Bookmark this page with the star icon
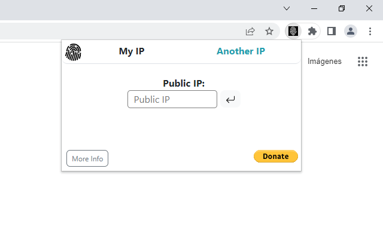Image resolution: width=383 pixels, height=239 pixels. (269, 31)
